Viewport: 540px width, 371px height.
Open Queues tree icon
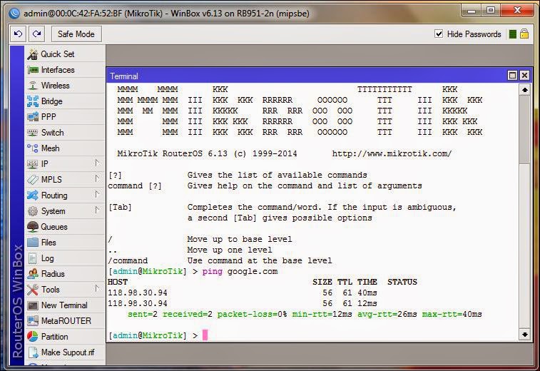33,227
